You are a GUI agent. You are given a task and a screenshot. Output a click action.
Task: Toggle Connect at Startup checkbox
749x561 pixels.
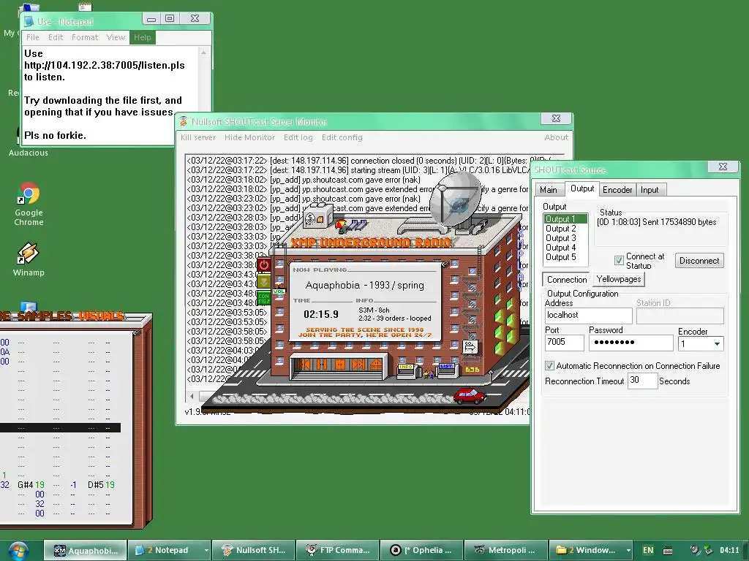(x=619, y=260)
